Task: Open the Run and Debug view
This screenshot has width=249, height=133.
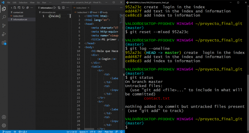Action: [x=4, y=34]
